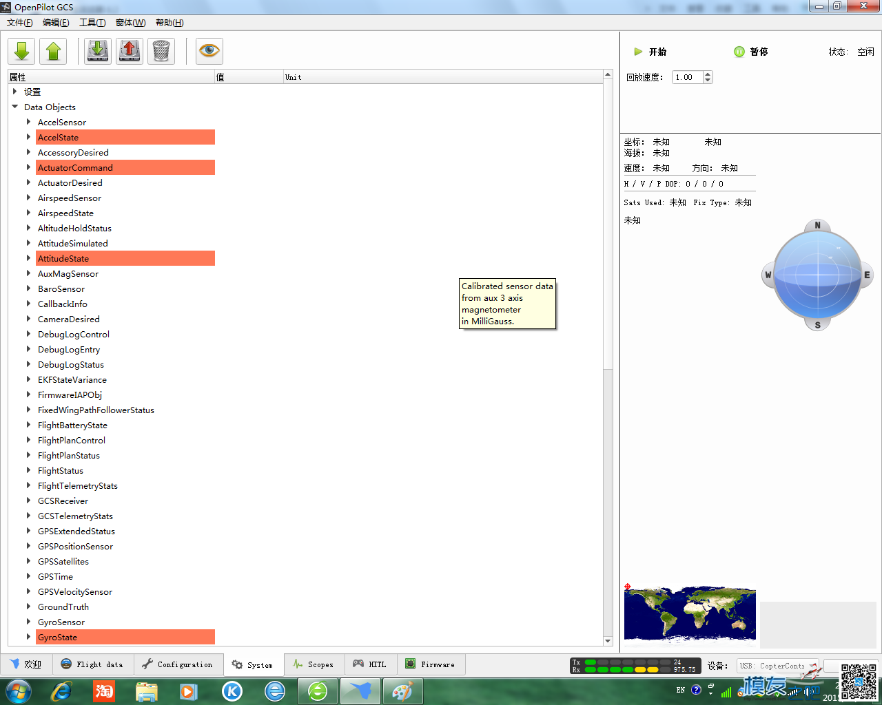Expand the AccelState node arrow
Screen dimensions: 882x705
coord(28,137)
